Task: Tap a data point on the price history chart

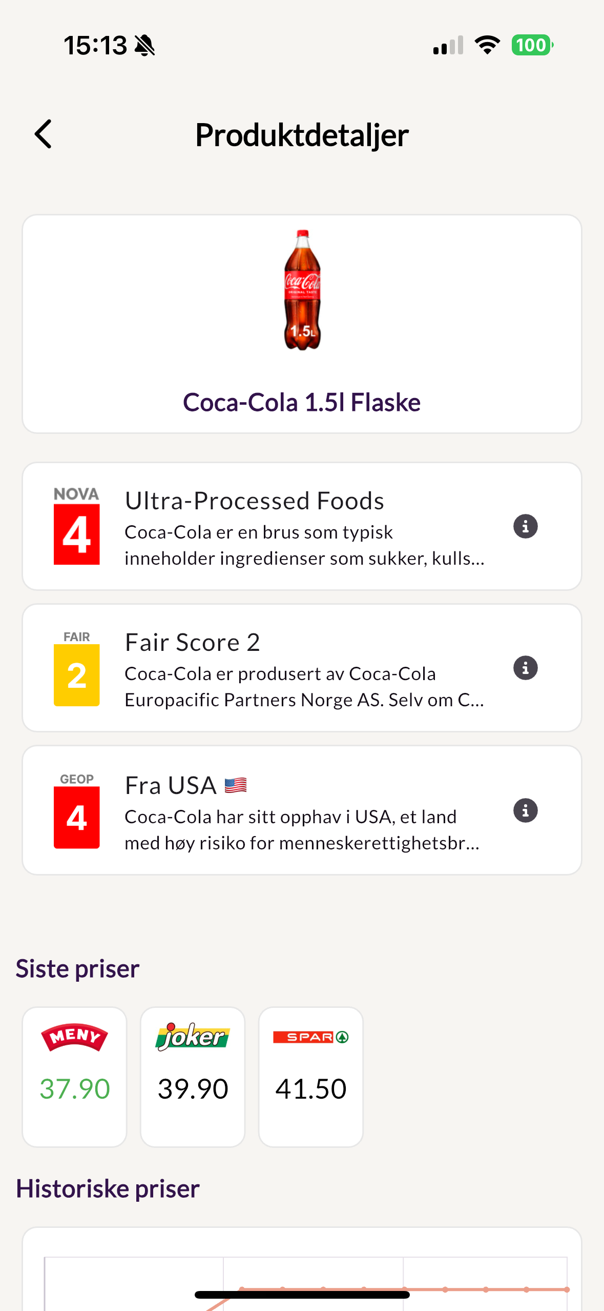Action: (x=445, y=1289)
